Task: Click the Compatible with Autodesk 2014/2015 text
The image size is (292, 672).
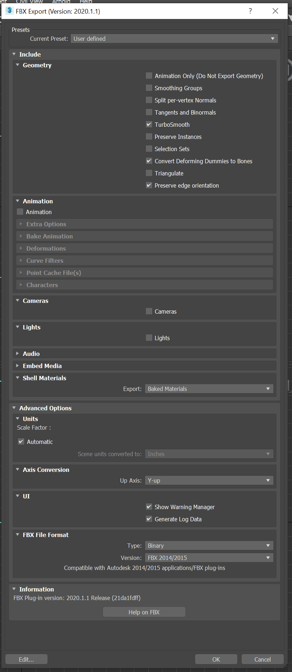Action: (x=144, y=568)
